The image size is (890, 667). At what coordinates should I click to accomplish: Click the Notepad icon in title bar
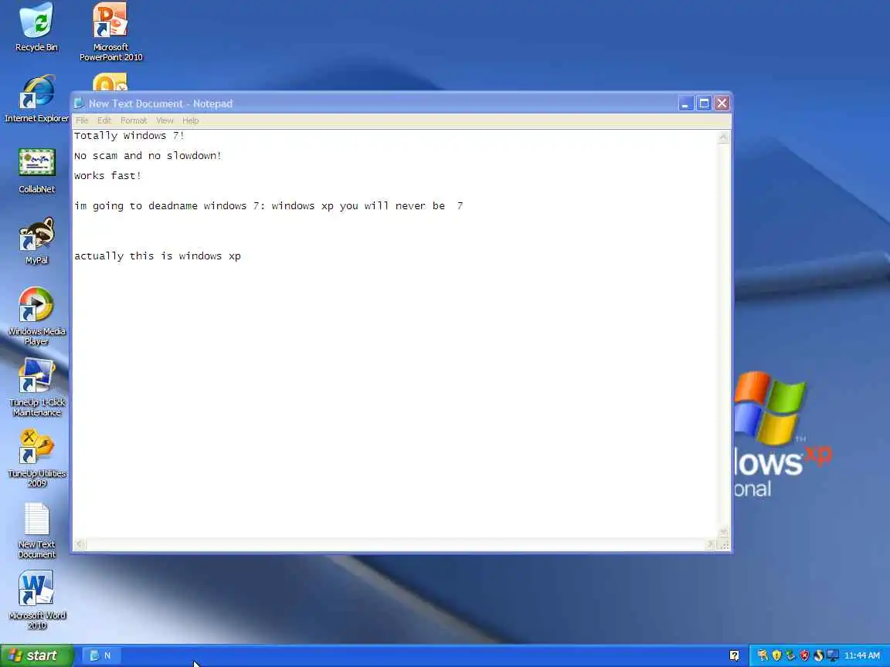click(79, 103)
